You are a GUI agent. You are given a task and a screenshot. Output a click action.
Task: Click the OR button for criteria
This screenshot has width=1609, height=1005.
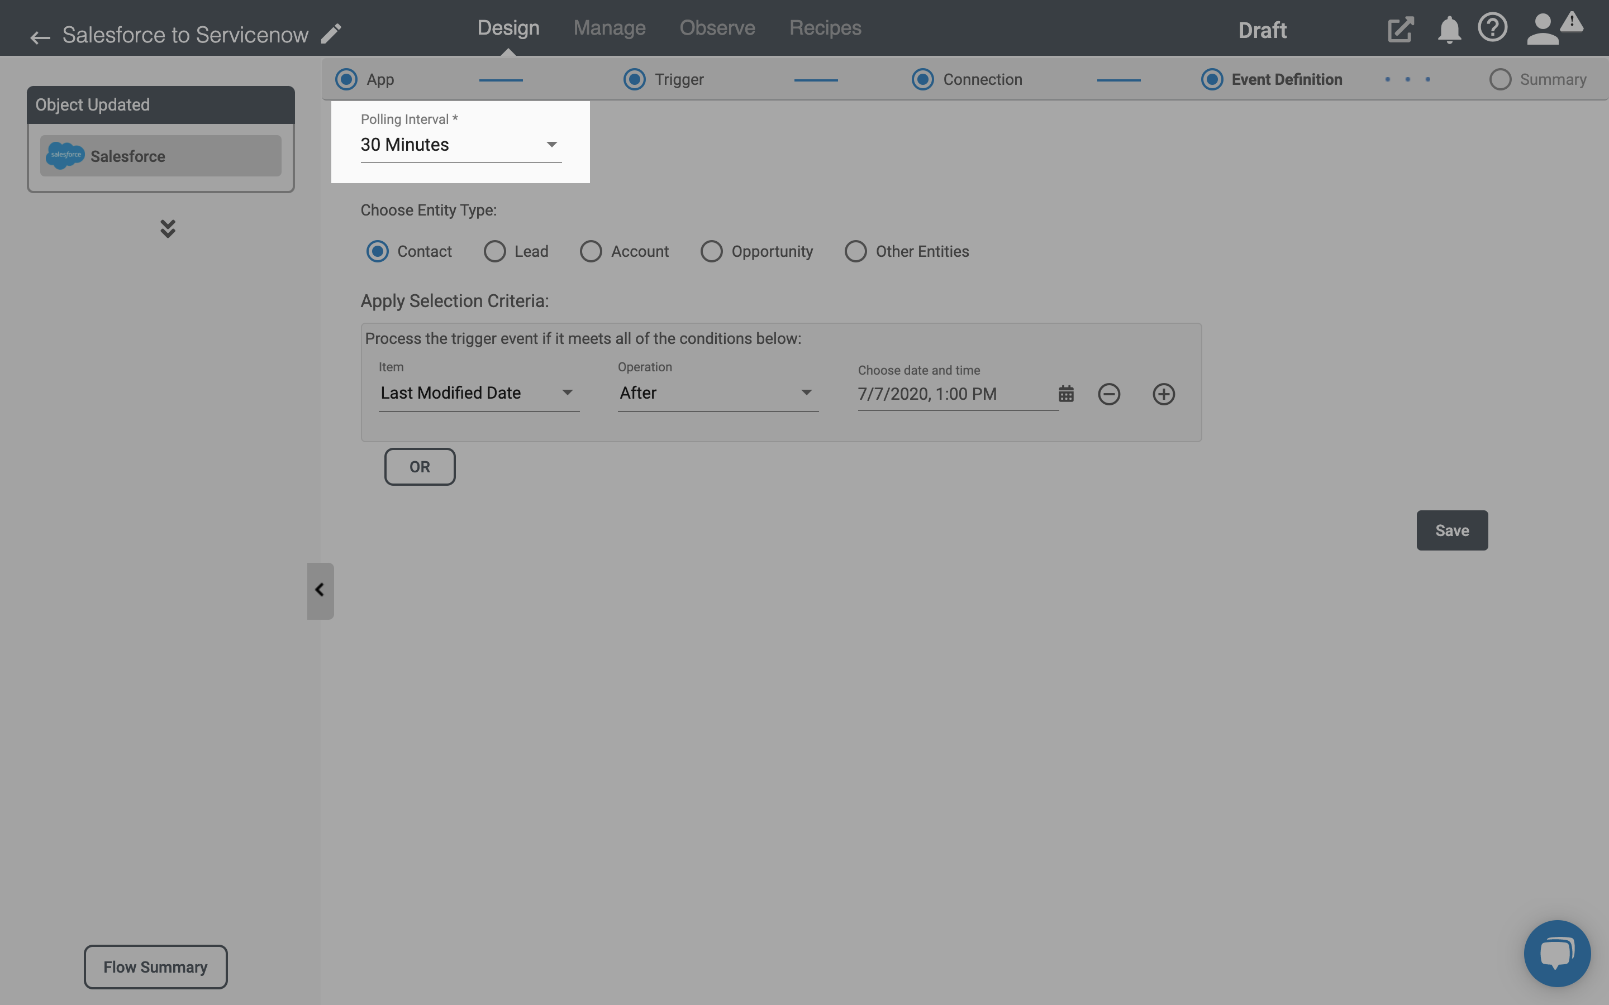pos(420,467)
